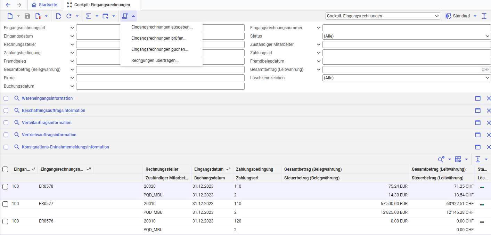
Task: Click the export window arrow icon
Action: pyautogui.click(x=105, y=16)
